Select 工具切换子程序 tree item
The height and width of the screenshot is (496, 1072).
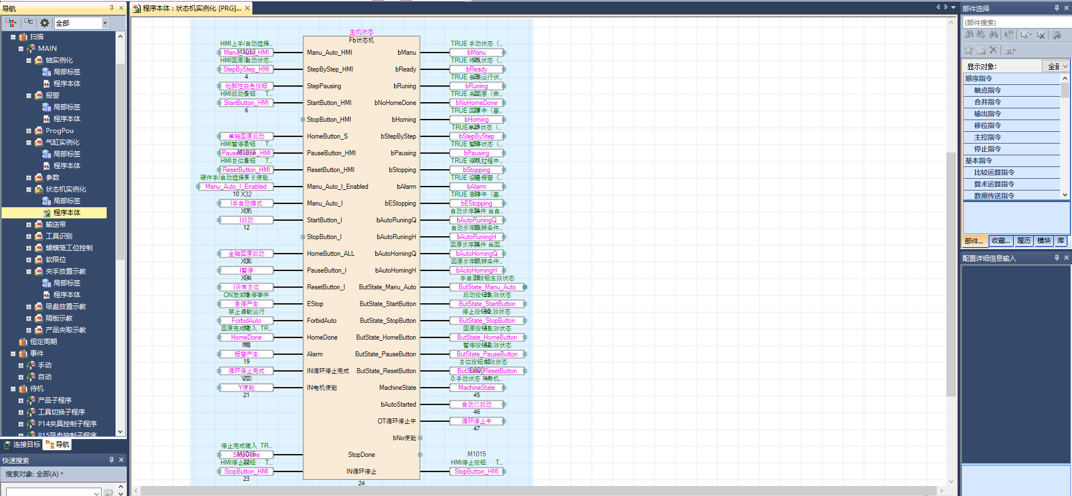click(61, 412)
